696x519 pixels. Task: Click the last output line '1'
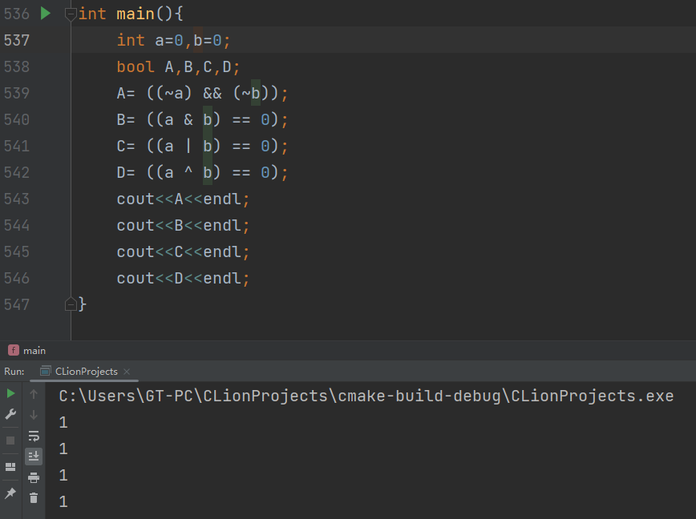(x=63, y=501)
